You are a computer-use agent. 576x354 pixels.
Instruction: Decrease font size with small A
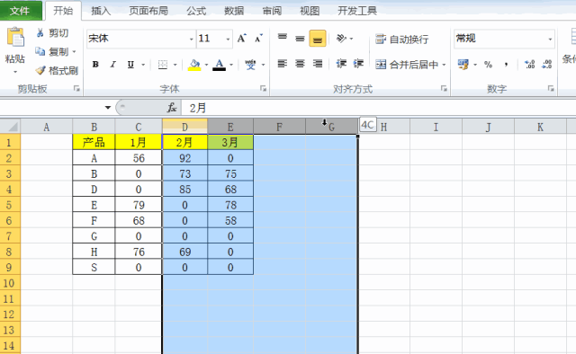point(258,38)
